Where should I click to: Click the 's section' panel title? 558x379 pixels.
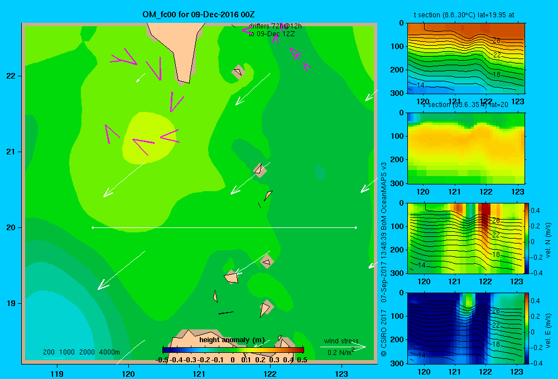click(x=465, y=105)
